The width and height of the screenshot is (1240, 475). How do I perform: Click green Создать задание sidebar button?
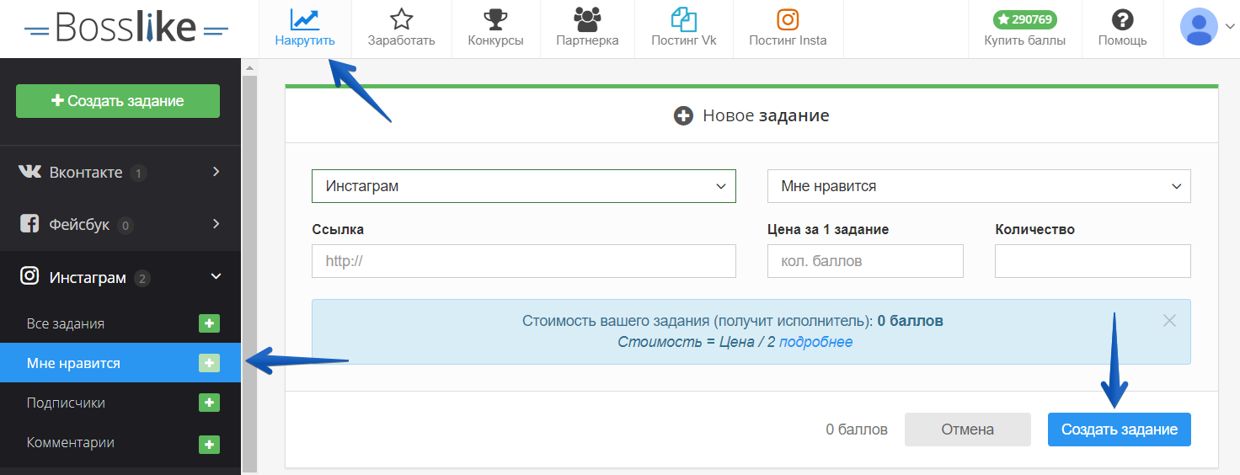[118, 101]
